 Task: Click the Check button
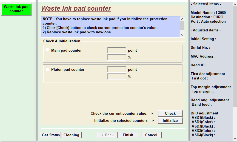coord(170,113)
